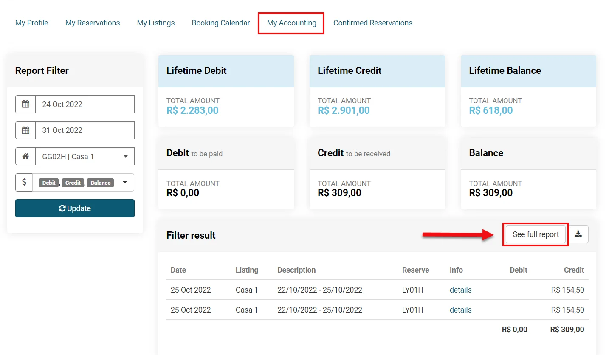Click the start date calendar icon
The width and height of the screenshot is (606, 355).
[x=25, y=104]
